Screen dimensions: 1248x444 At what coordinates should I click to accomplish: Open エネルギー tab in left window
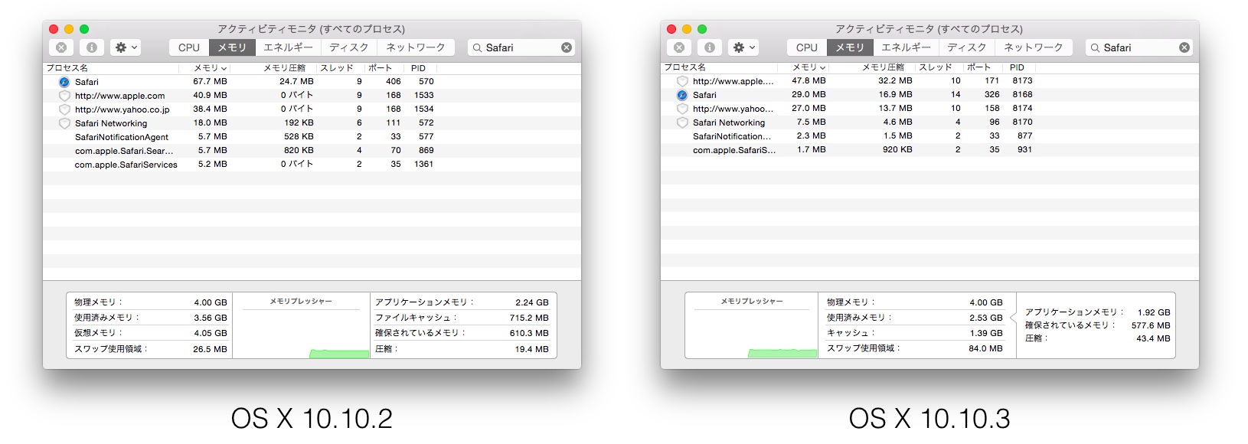click(288, 47)
